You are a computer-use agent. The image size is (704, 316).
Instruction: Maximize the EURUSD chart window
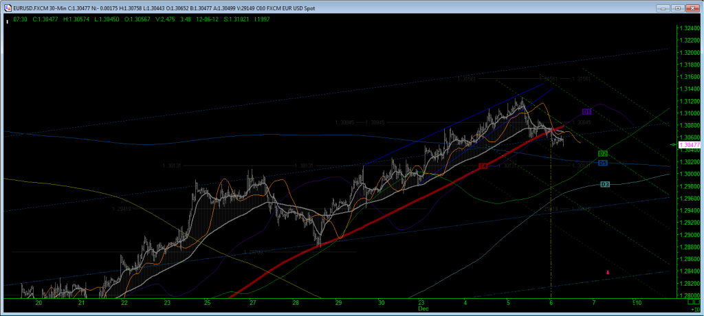tap(677, 8)
